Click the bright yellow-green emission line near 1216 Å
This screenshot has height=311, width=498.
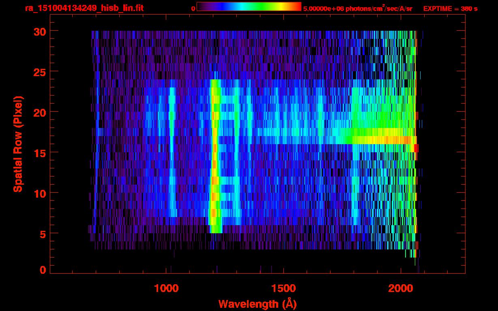pos(215,154)
